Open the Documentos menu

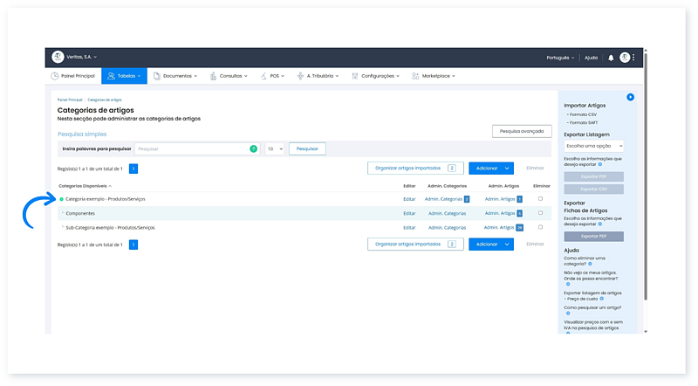(x=176, y=76)
